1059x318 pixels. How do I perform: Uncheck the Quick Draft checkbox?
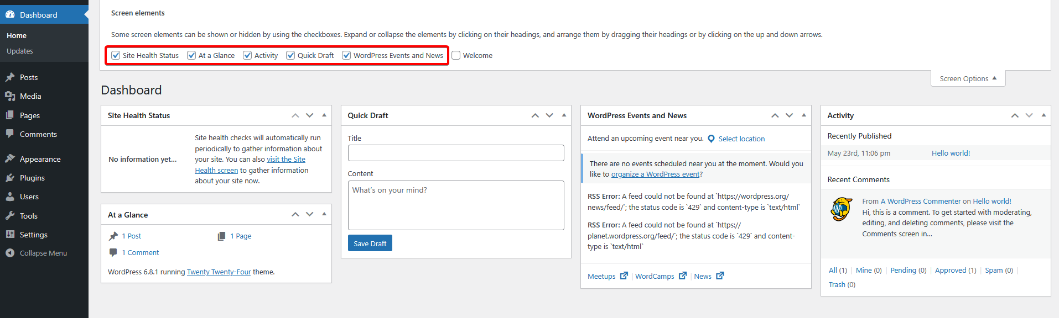pos(290,55)
